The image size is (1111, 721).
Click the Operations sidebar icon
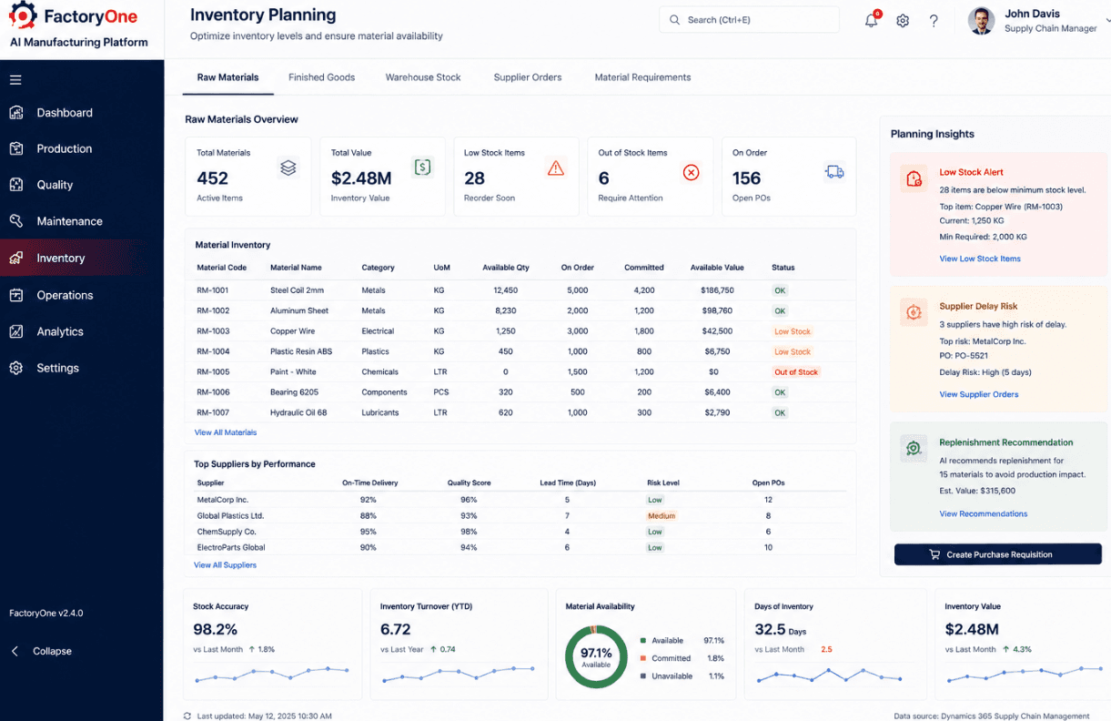click(x=16, y=295)
